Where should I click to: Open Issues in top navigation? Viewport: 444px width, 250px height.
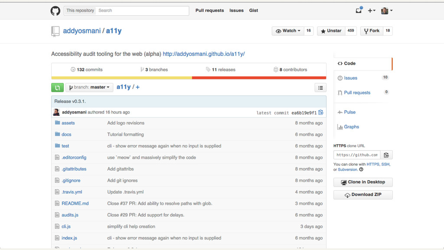pyautogui.click(x=236, y=10)
